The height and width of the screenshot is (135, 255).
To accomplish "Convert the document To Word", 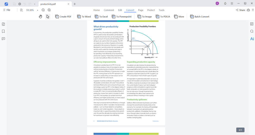I will (x=84, y=16).
